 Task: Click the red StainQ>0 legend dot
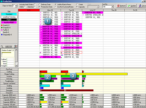coord(2,25)
